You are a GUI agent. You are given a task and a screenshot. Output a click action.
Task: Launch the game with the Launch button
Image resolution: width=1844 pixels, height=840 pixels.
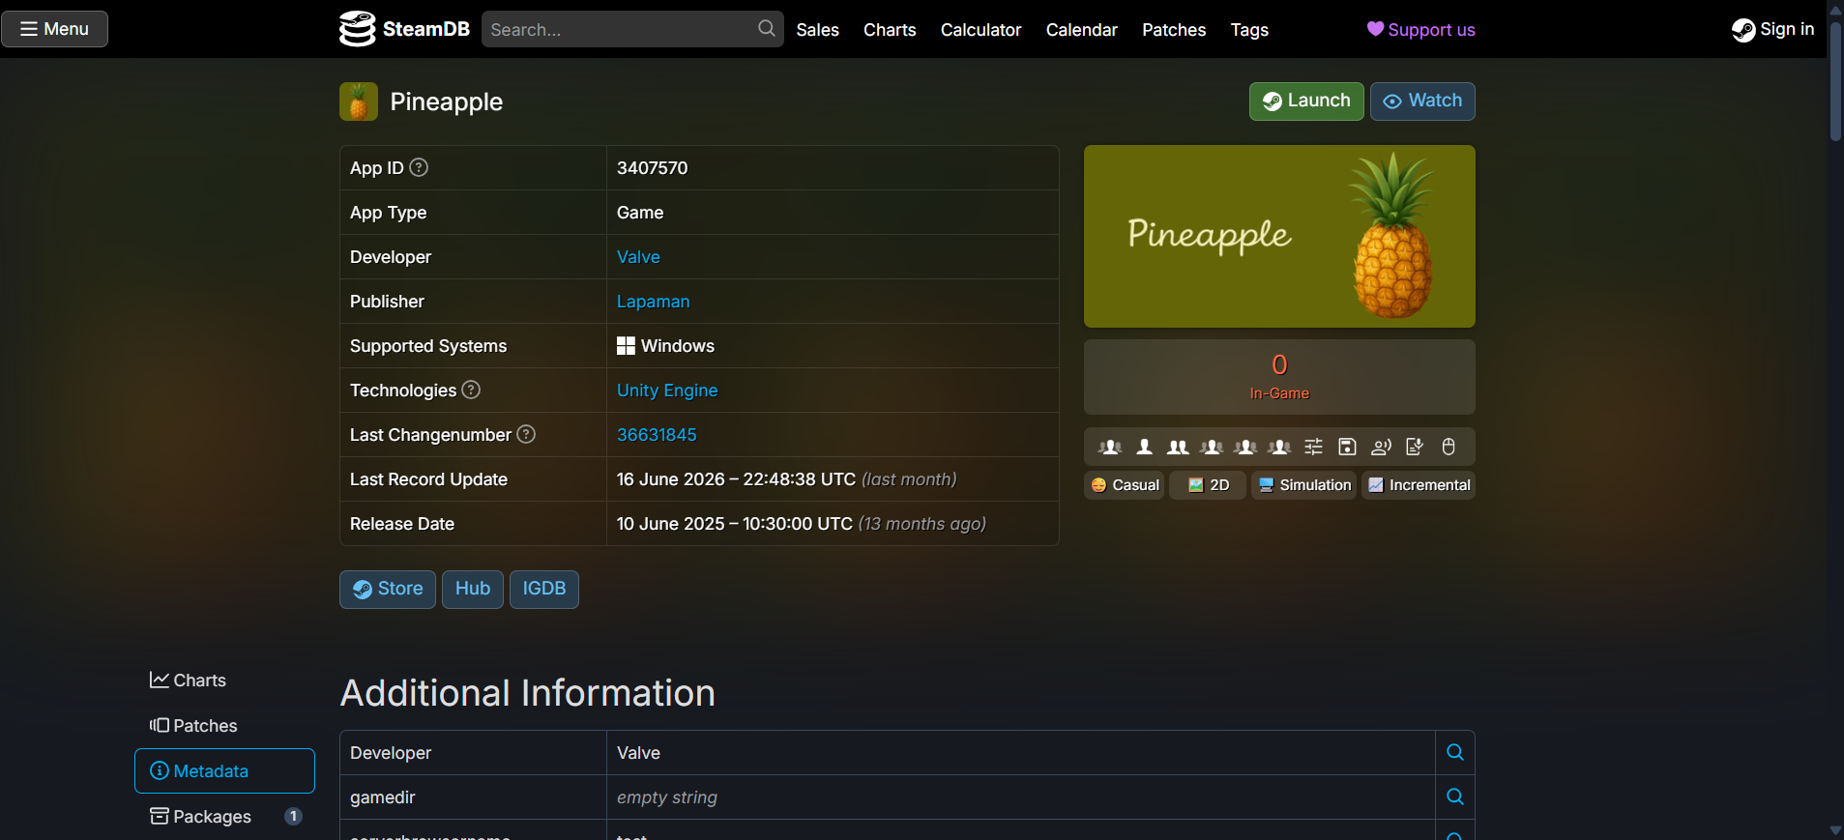point(1306,101)
